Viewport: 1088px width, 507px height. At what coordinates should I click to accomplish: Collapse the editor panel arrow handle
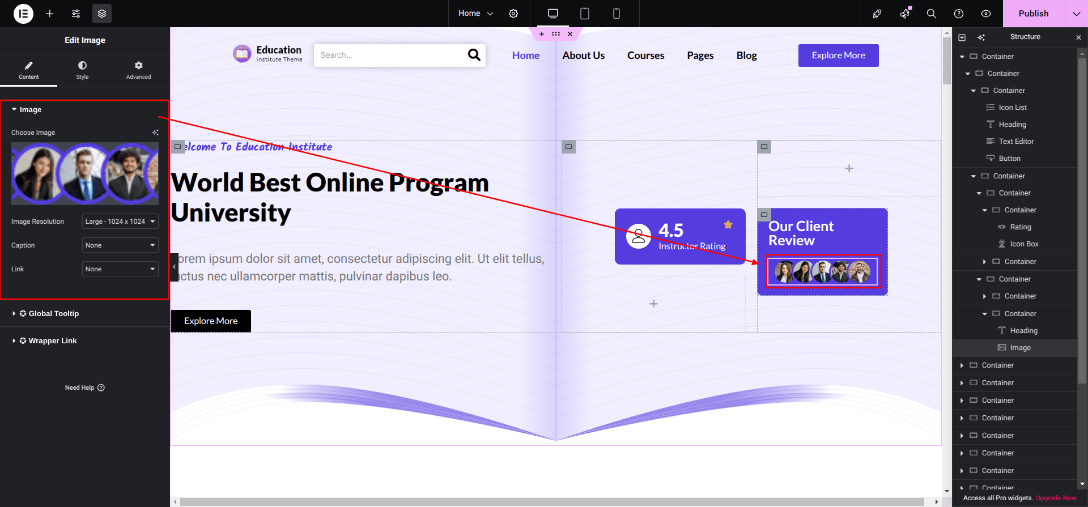pyautogui.click(x=174, y=267)
